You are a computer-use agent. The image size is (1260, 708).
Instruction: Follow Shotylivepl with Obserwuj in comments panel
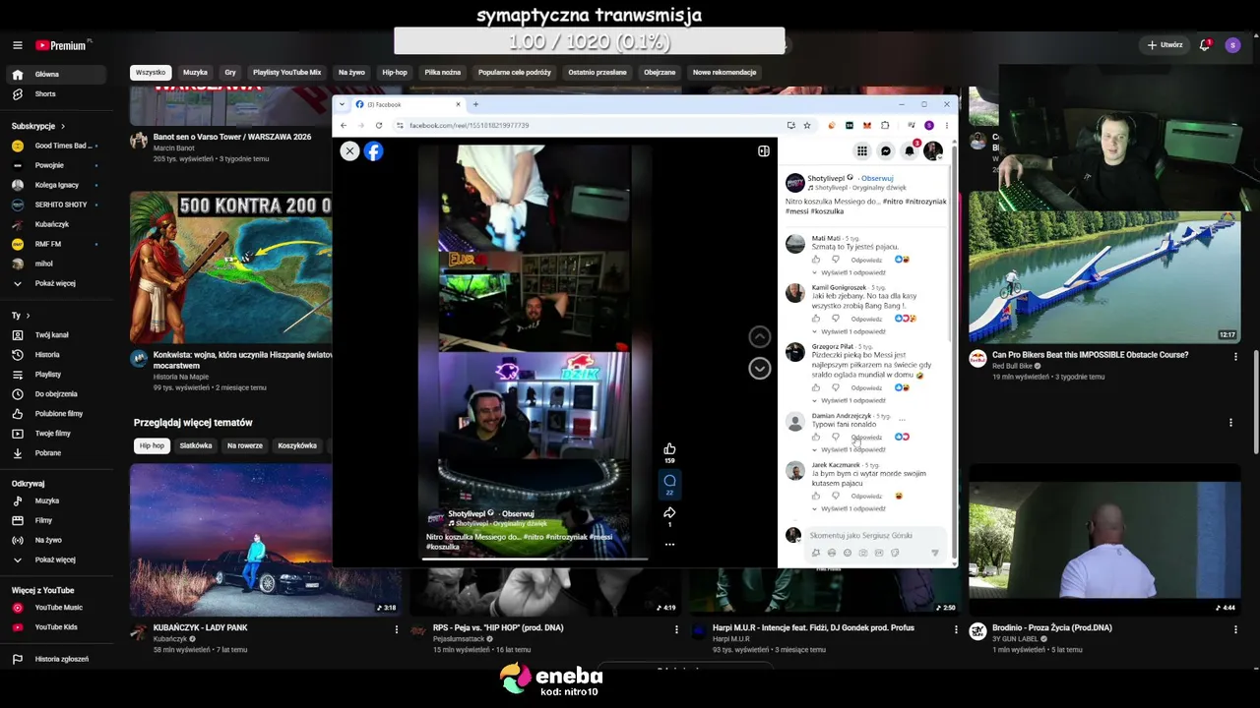(x=877, y=178)
